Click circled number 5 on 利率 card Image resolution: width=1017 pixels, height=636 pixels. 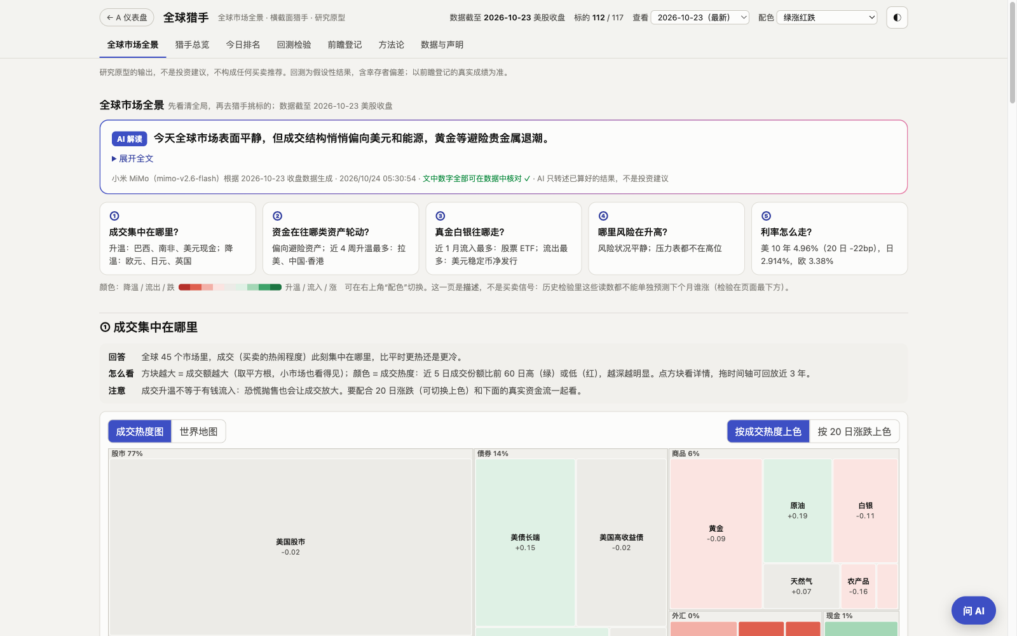point(766,216)
